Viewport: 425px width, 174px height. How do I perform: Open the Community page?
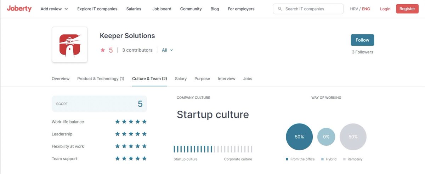tap(191, 9)
